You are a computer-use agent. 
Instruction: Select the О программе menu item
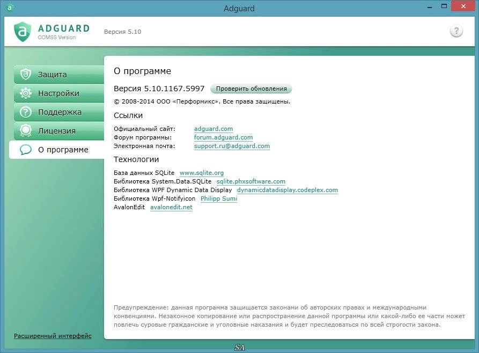pos(57,150)
